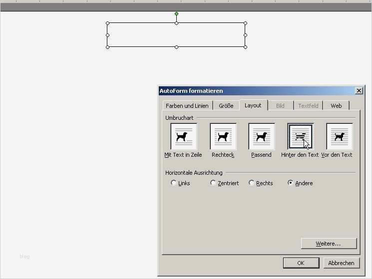Click the 'Rechteck' caption text
Screen dimensions: 372x279
click(223, 155)
